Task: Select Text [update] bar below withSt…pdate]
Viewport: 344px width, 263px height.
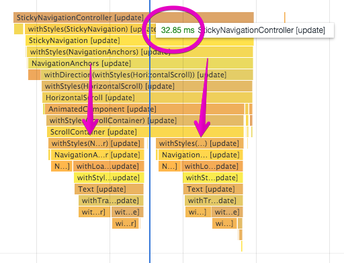Action: click(x=213, y=189)
